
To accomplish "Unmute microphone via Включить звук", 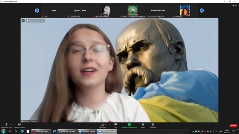I will click(6, 125).
